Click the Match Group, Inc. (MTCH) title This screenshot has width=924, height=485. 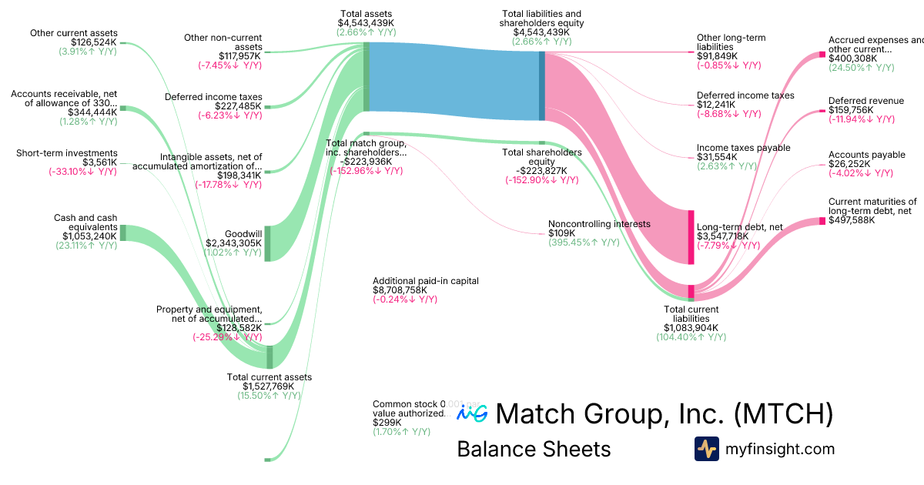click(x=664, y=414)
